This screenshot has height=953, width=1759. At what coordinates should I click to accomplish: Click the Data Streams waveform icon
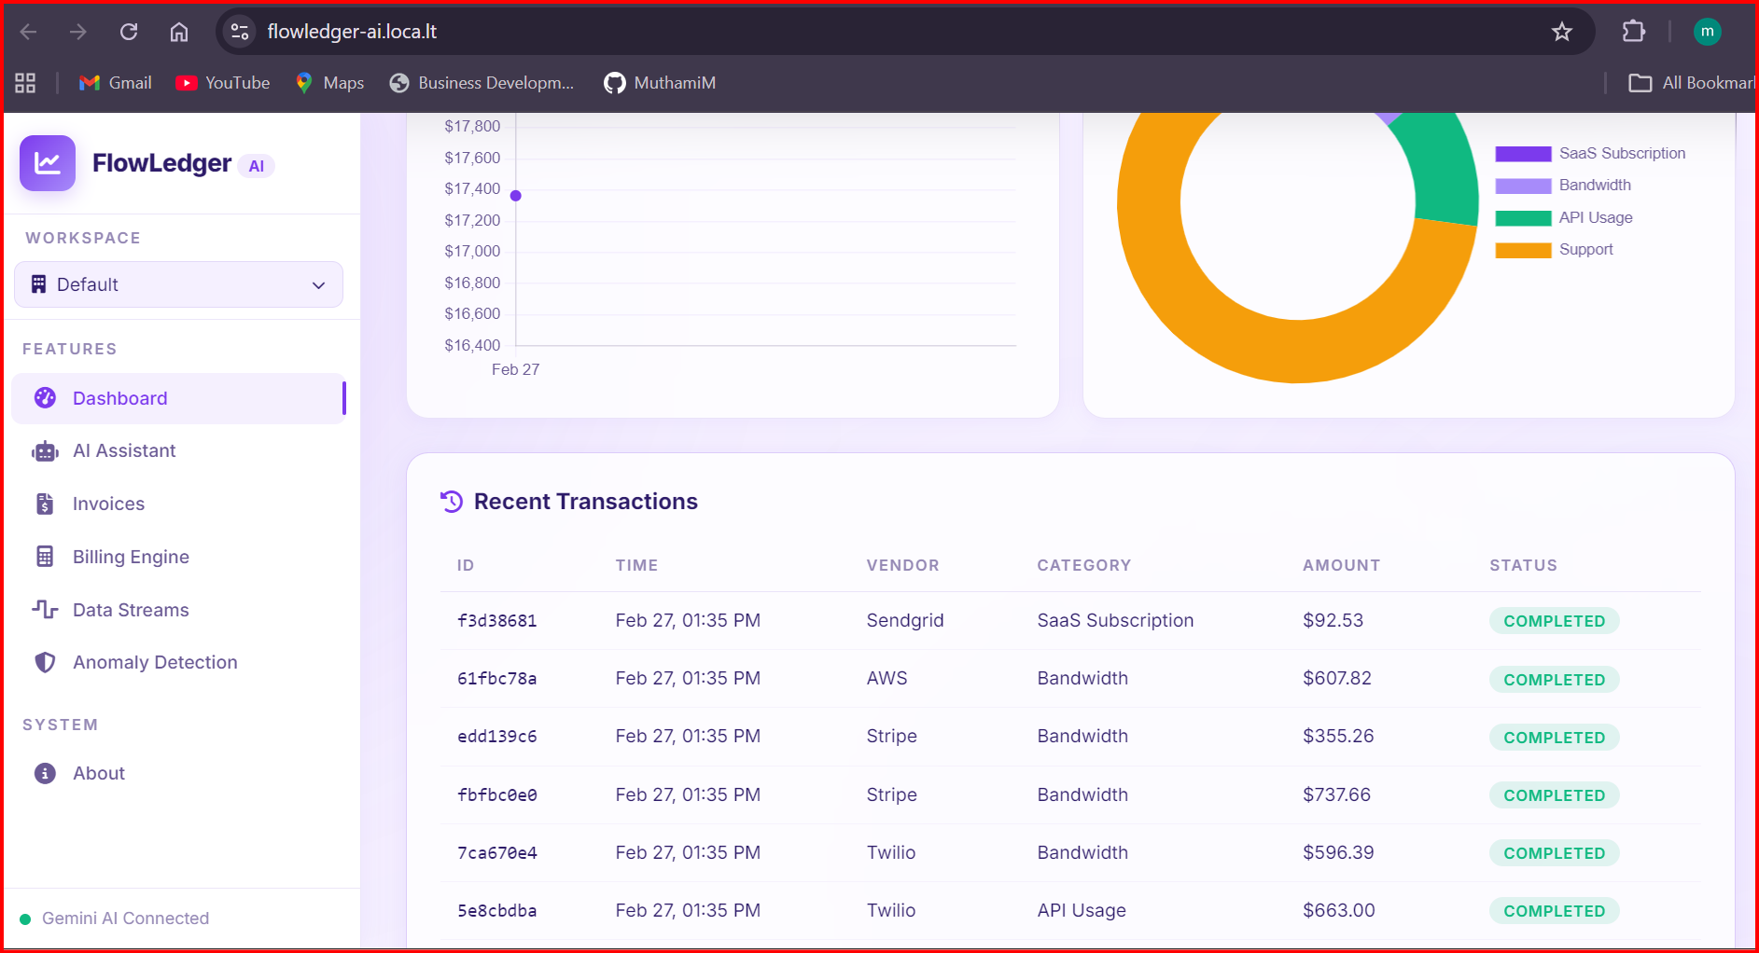click(45, 610)
